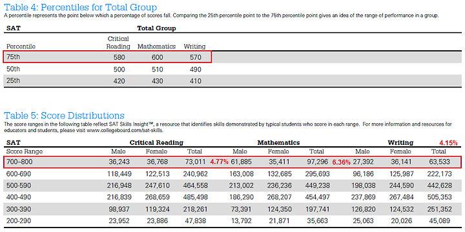Click the 25th percentile Writing value 410
Viewport: 465px width, 232px height.
pyautogui.click(x=195, y=81)
